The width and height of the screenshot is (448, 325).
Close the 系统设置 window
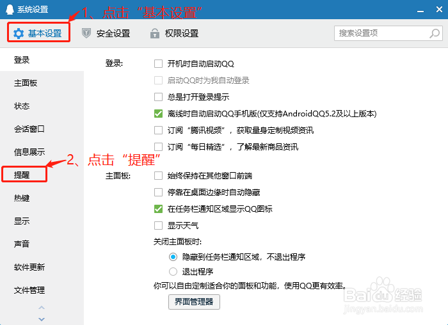439,10
